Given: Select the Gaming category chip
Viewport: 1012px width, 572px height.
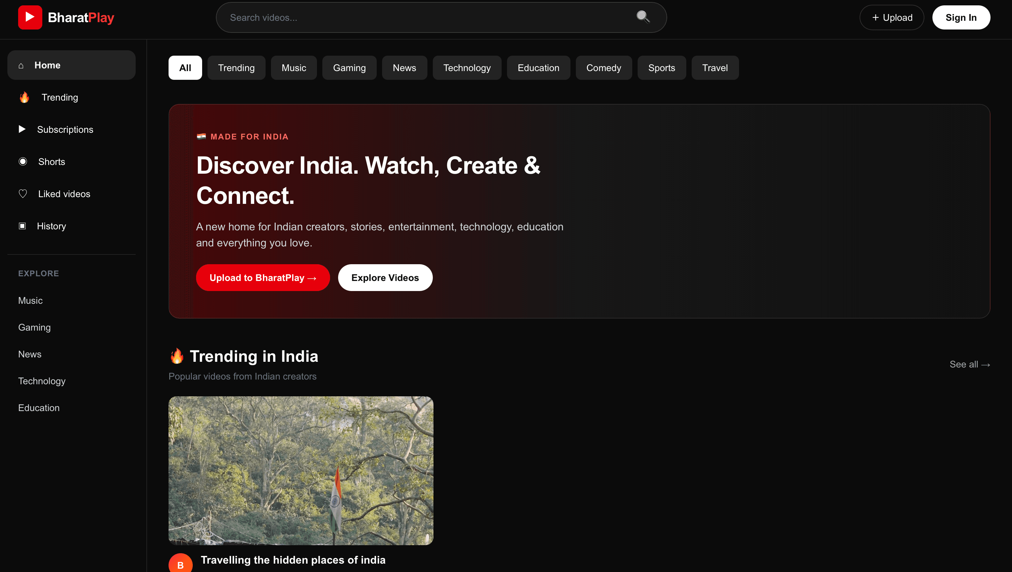Looking at the screenshot, I should click(x=349, y=68).
